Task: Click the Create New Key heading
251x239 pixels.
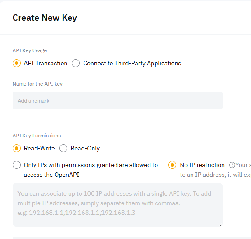Action: (45, 18)
